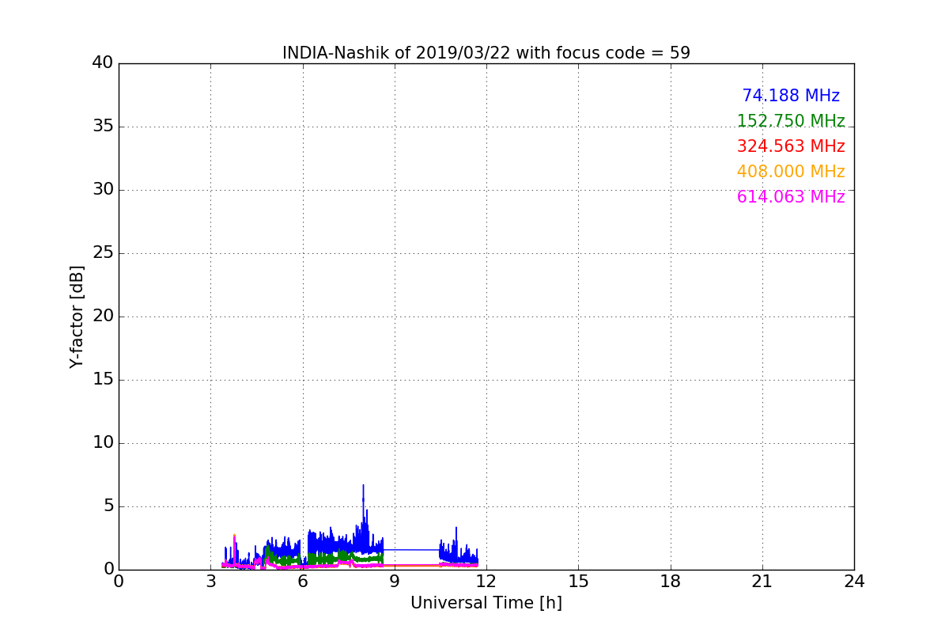This screenshot has height=633, width=949.
Task: Click y-axis tick label 10
Action: 103,443
